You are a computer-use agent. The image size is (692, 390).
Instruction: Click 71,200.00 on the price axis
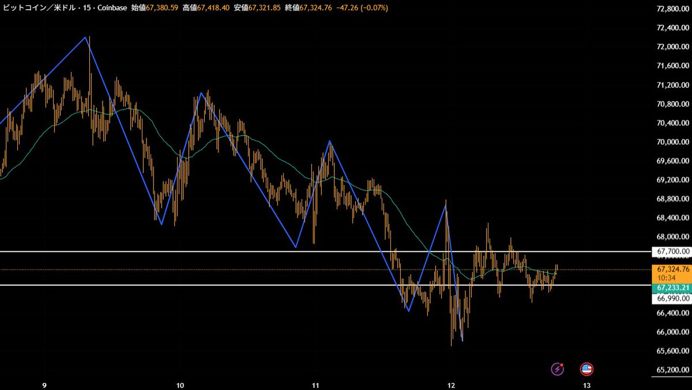point(672,85)
